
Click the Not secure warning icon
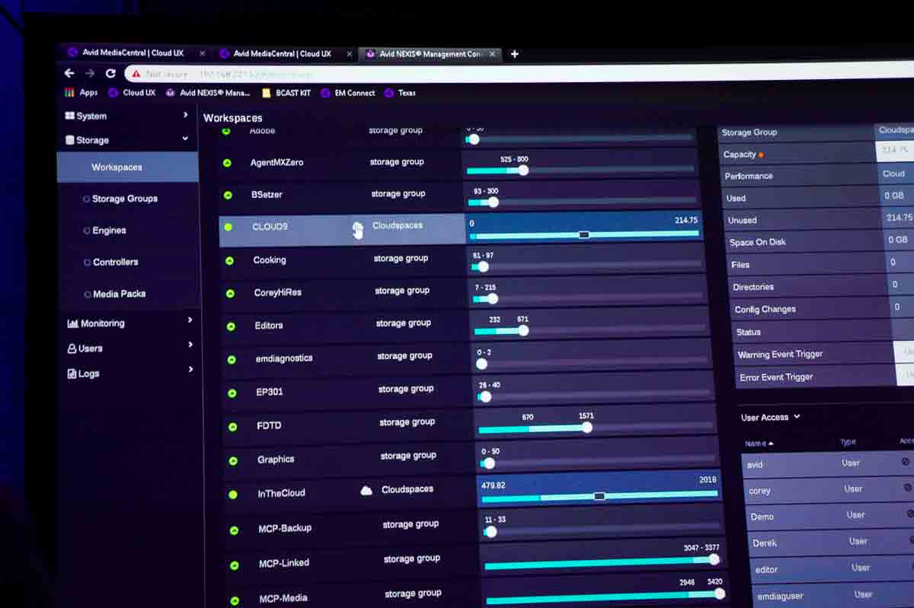click(136, 74)
